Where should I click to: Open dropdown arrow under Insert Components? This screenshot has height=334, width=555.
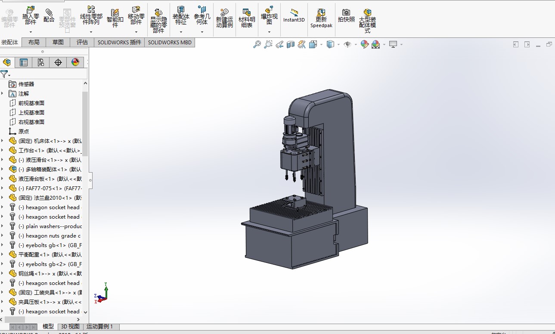click(x=31, y=32)
